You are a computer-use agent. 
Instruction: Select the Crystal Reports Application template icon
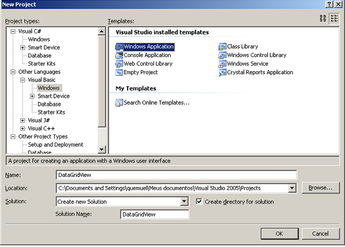point(222,72)
